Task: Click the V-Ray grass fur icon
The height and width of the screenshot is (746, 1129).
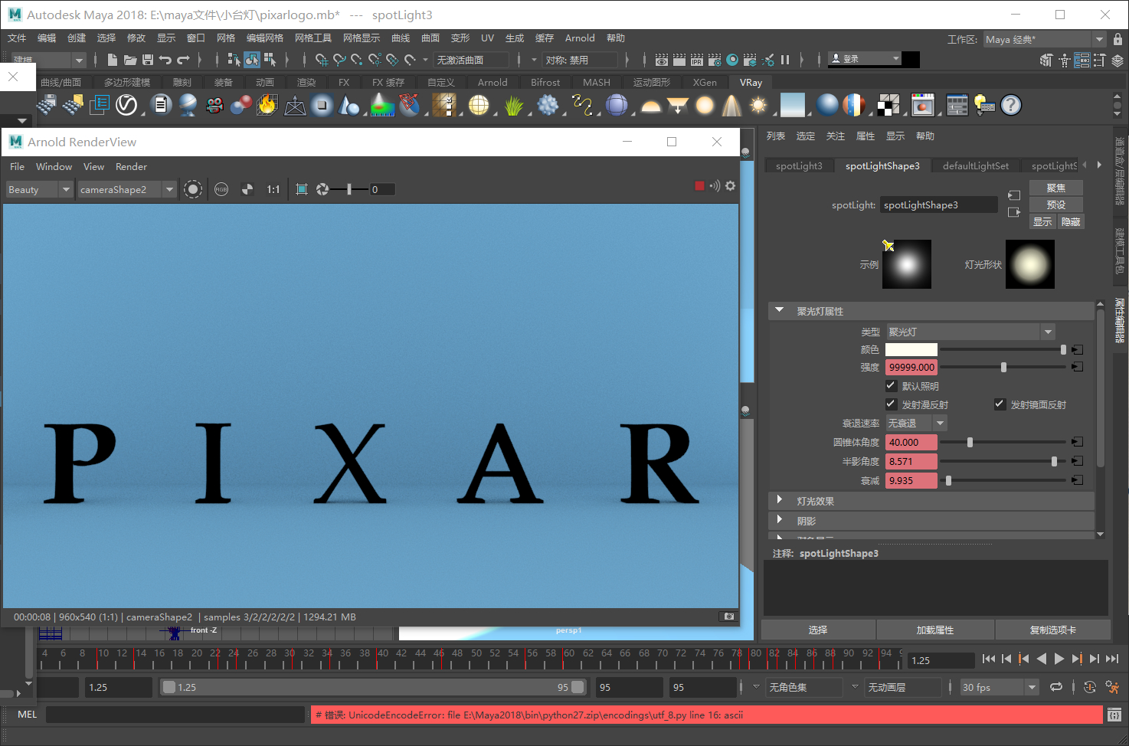Action: pos(514,105)
